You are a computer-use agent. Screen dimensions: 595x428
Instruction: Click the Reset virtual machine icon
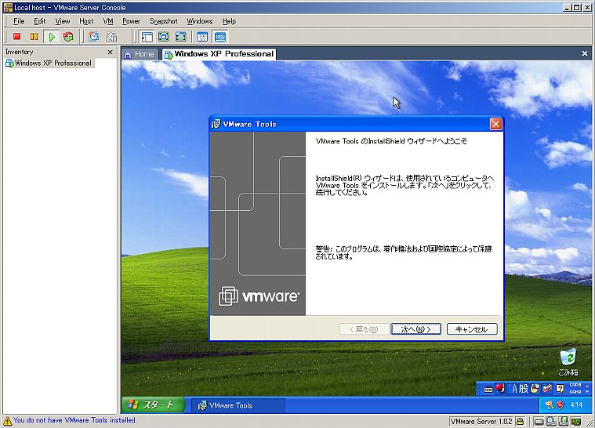click(x=68, y=36)
